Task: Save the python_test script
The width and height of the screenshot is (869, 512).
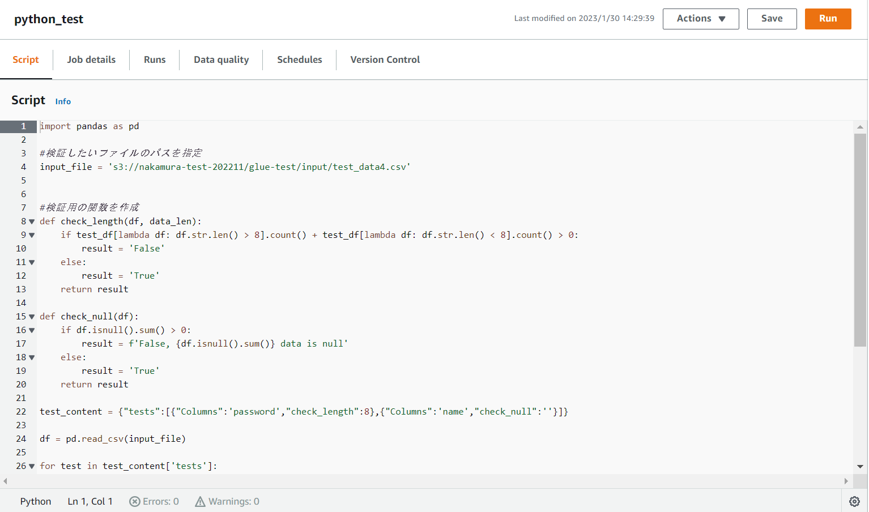Action: (772, 19)
